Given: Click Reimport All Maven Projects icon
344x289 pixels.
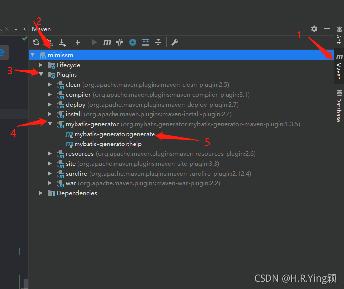Looking at the screenshot, I should [x=36, y=42].
